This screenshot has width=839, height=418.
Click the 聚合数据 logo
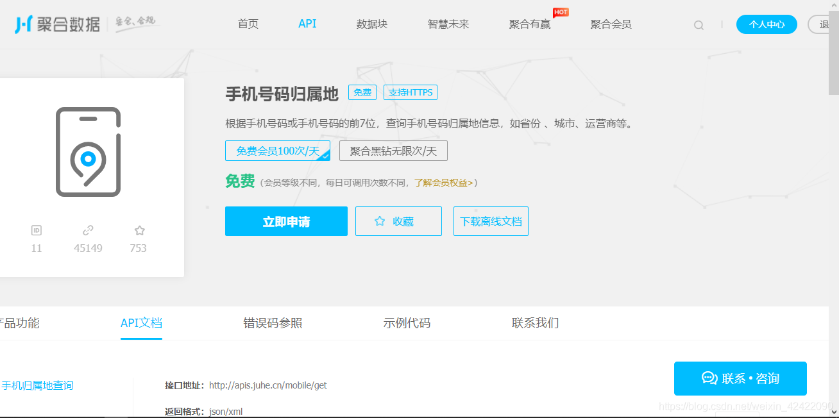pyautogui.click(x=58, y=24)
